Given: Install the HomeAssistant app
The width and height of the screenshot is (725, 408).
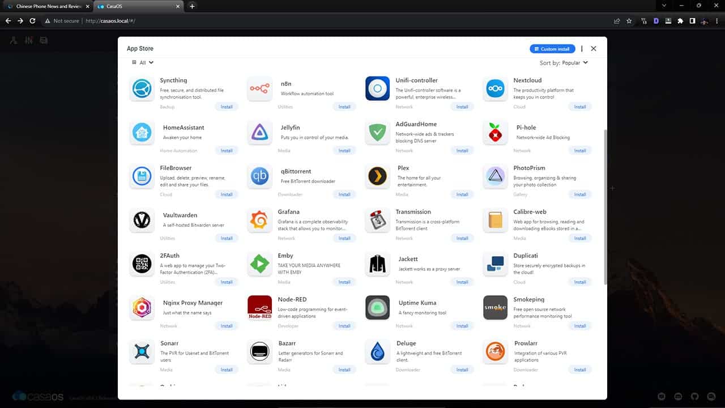Looking at the screenshot, I should coord(227,151).
